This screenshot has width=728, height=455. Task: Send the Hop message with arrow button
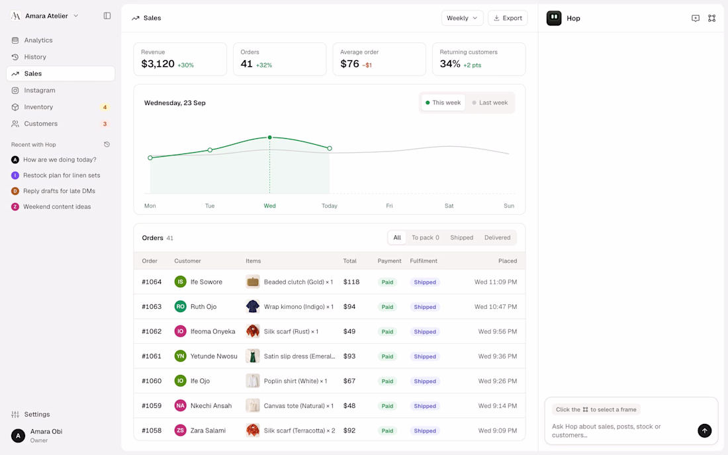point(704,431)
